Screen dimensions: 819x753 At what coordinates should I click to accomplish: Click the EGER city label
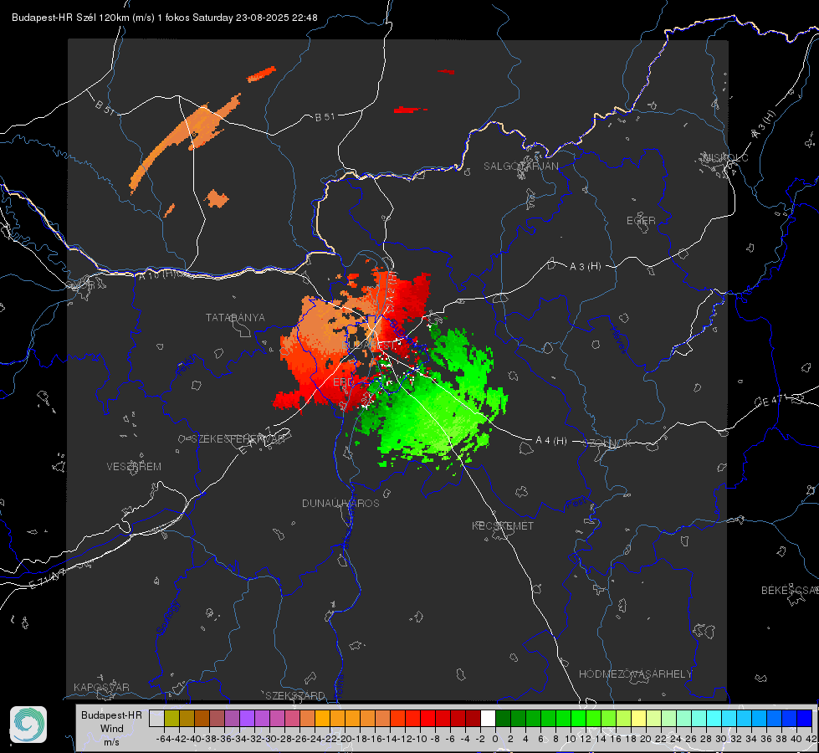[x=641, y=221]
